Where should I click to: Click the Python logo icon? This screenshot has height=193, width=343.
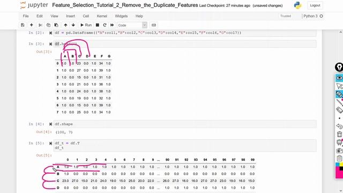pos(297,5)
